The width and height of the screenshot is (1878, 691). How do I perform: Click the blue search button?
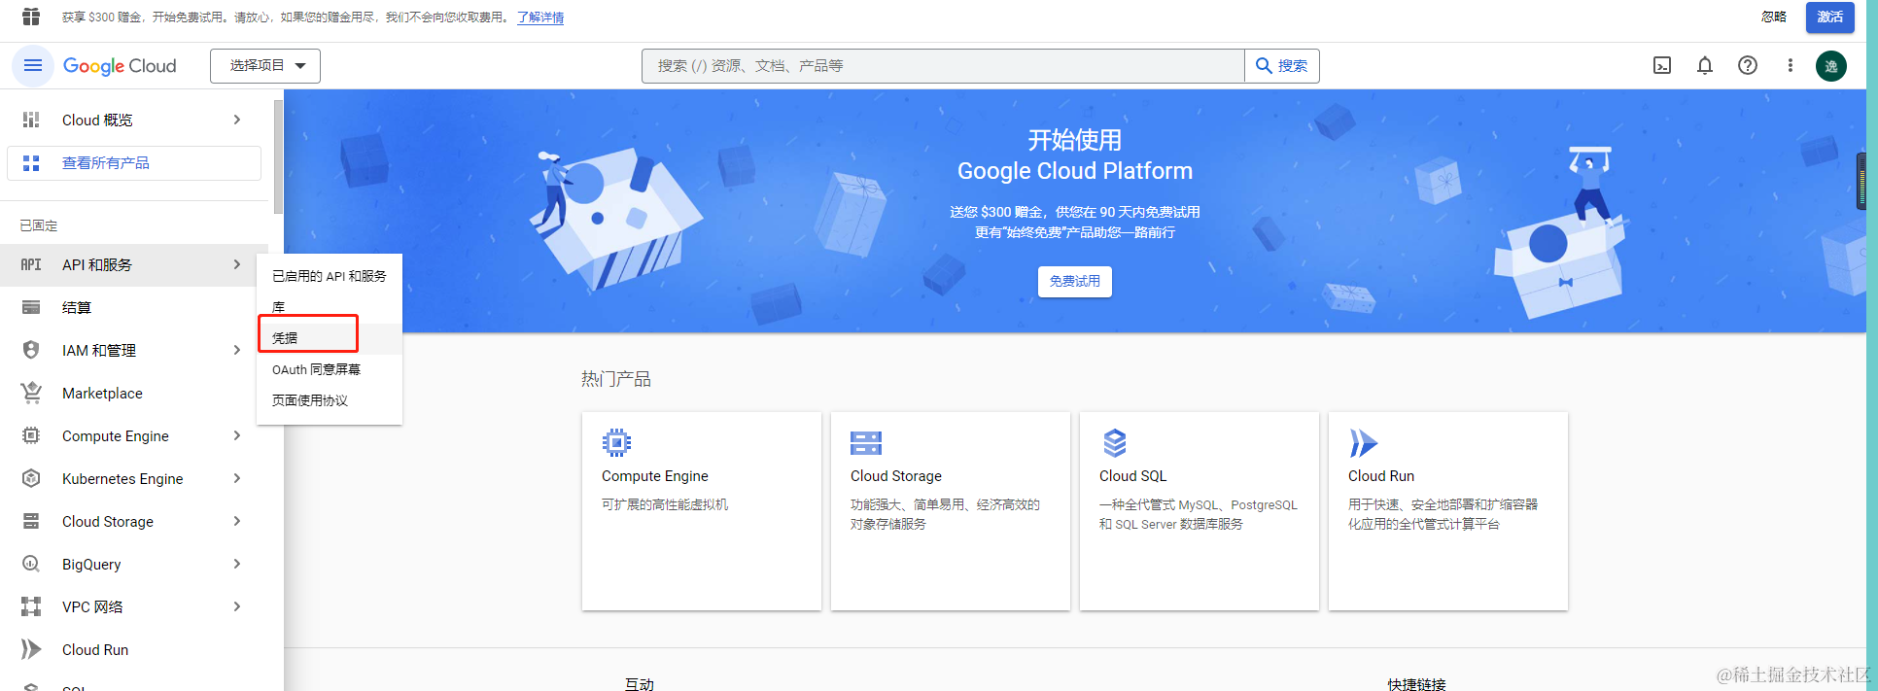tap(1282, 65)
